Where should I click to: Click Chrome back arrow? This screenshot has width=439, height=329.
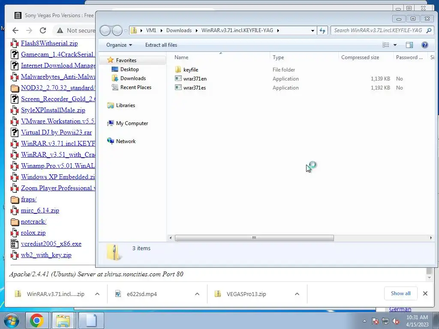click(x=15, y=30)
